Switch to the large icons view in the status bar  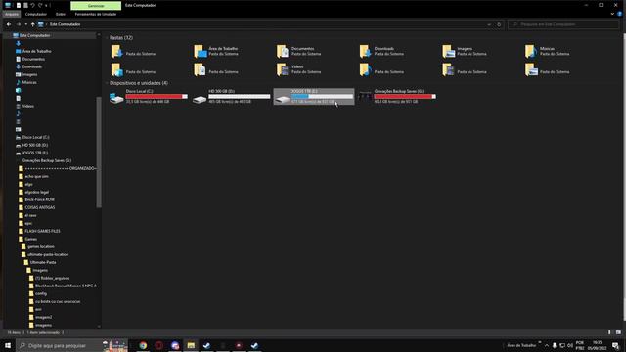pos(618,332)
